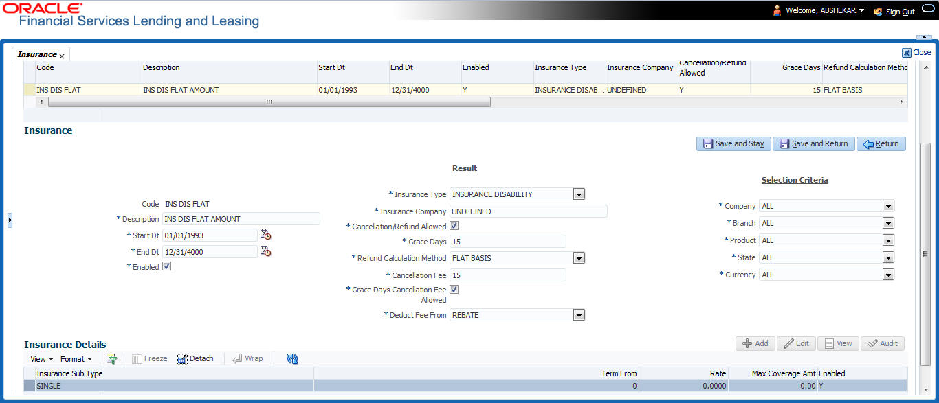Click the Insurance Company input field
This screenshot has width=939, height=403.
[x=528, y=211]
